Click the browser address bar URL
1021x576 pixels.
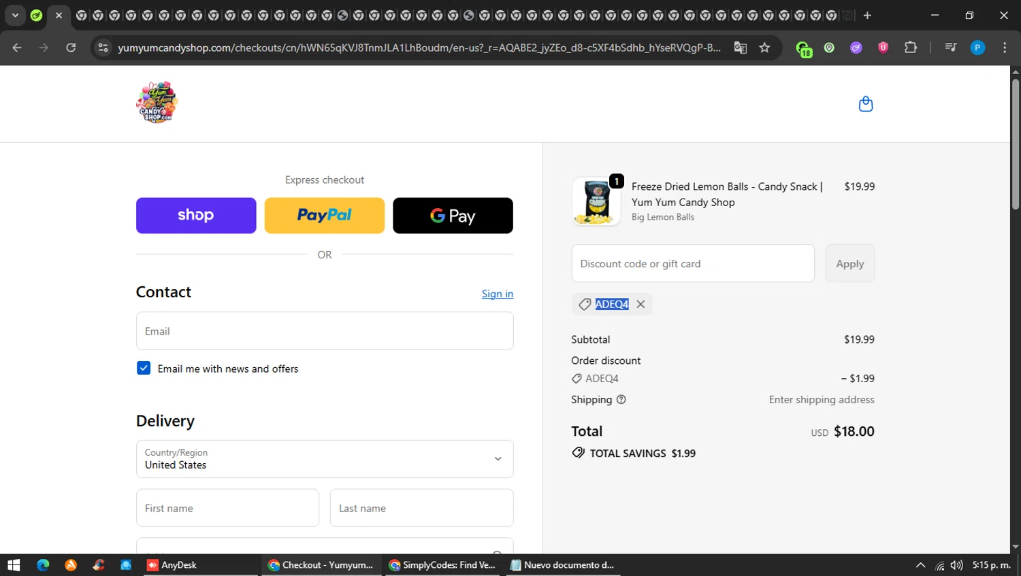pos(419,48)
